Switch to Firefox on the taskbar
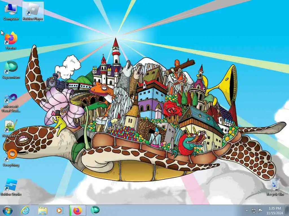Screen dimensions: 289x216 pyautogui.click(x=77, y=210)
